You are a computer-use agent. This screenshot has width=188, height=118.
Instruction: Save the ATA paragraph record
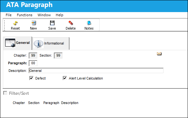[x=52, y=23]
